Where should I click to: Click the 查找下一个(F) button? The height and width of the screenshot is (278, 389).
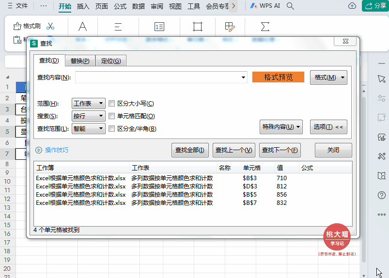click(x=280, y=150)
